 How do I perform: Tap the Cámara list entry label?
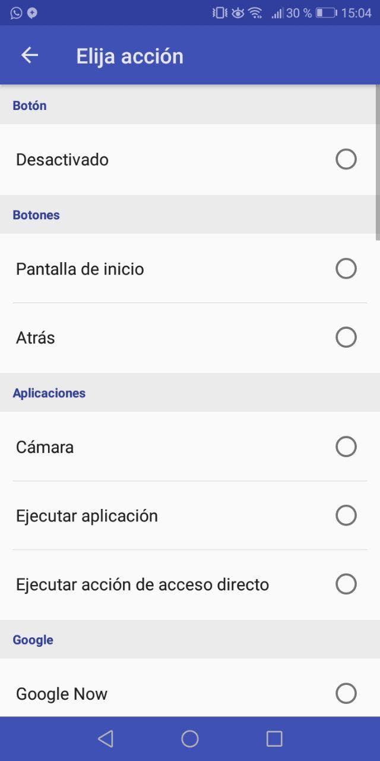45,447
